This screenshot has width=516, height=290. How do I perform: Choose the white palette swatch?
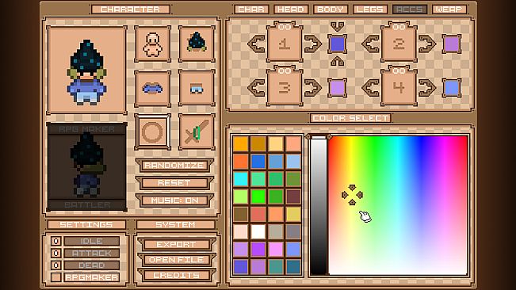(258, 231)
